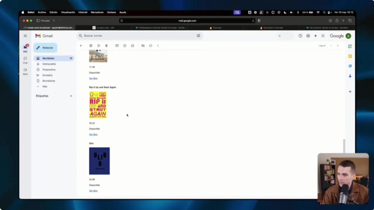Select the Chat icon in left rail

[25, 60]
